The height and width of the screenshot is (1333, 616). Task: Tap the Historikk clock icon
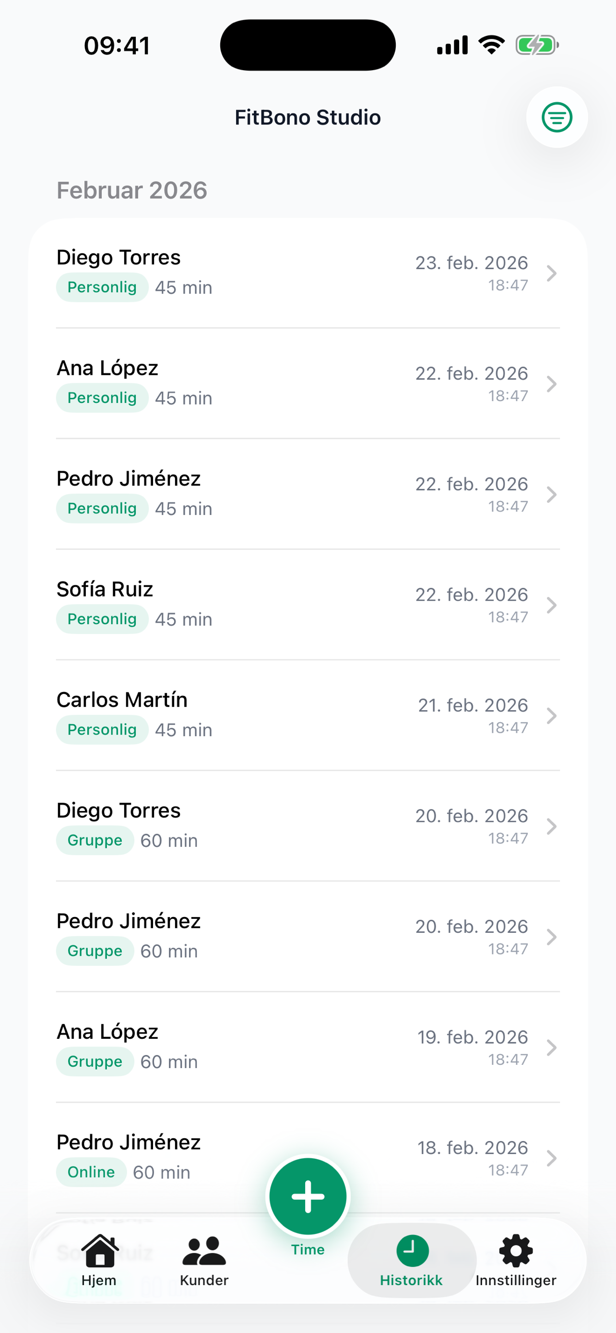(x=412, y=1251)
